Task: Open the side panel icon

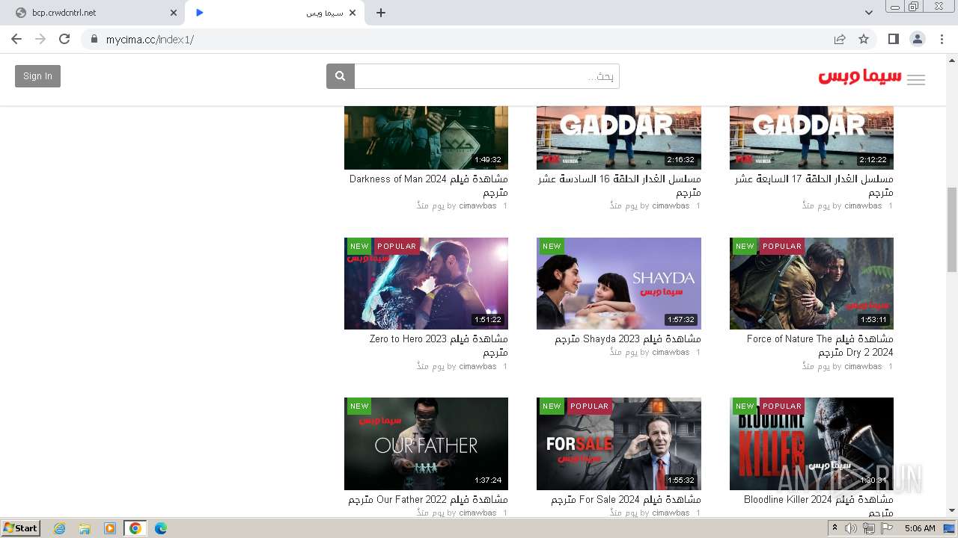Action: coord(894,39)
